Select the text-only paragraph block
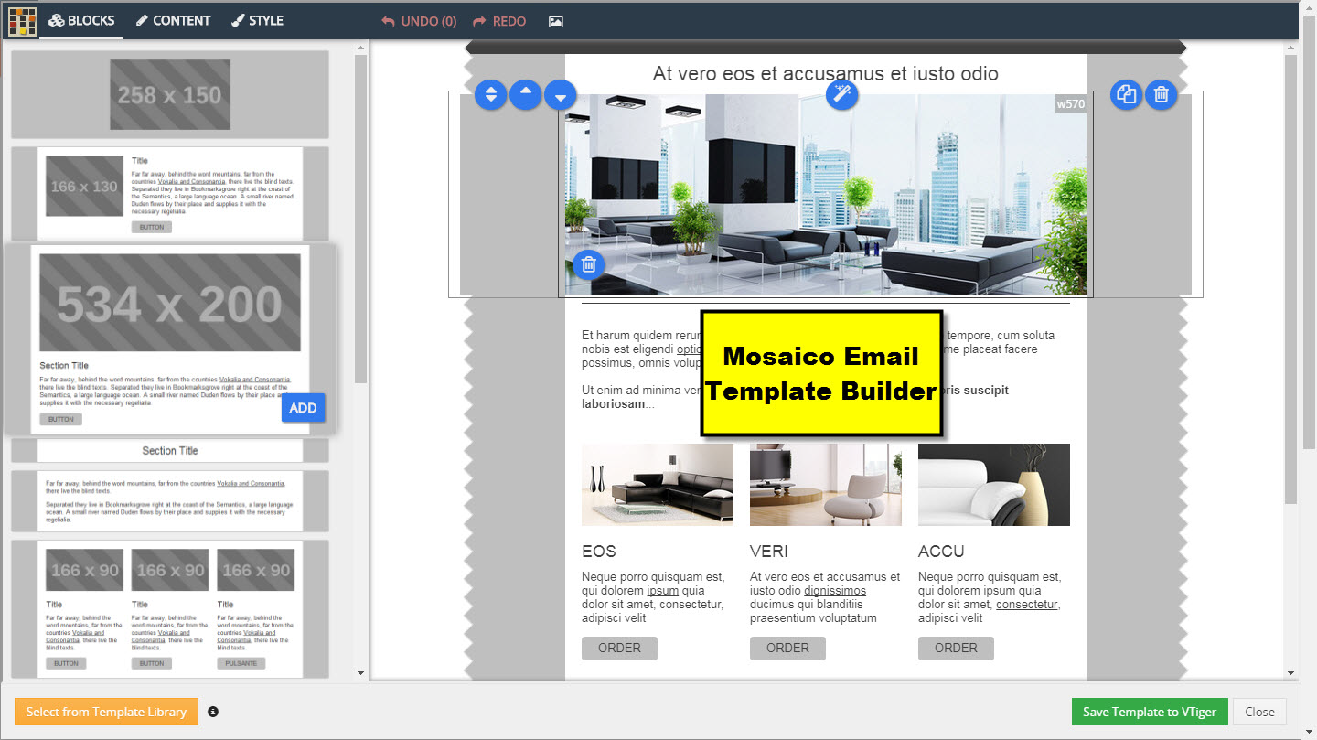The height and width of the screenshot is (740, 1317). tap(170, 501)
